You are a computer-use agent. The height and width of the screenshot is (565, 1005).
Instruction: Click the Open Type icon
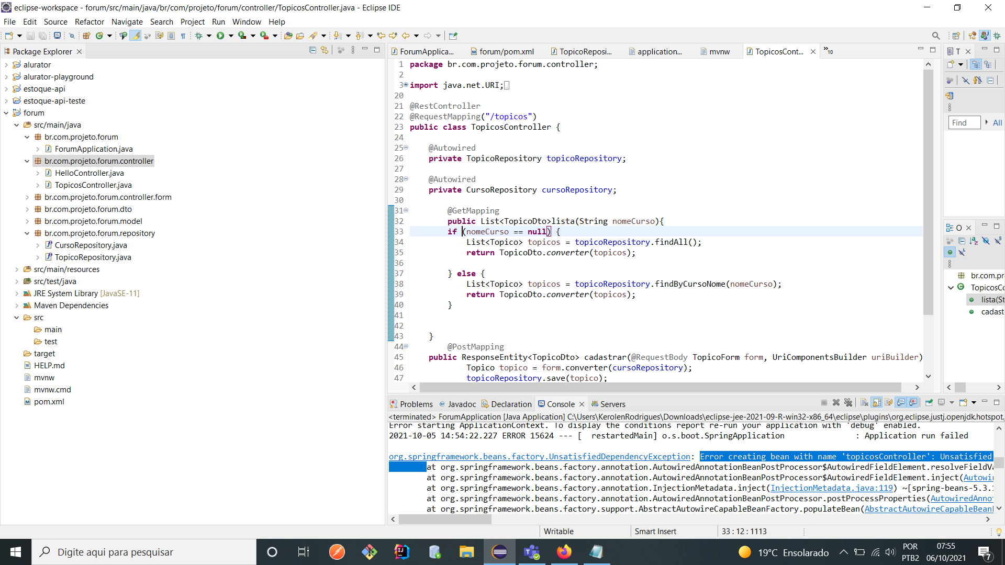tap(288, 36)
